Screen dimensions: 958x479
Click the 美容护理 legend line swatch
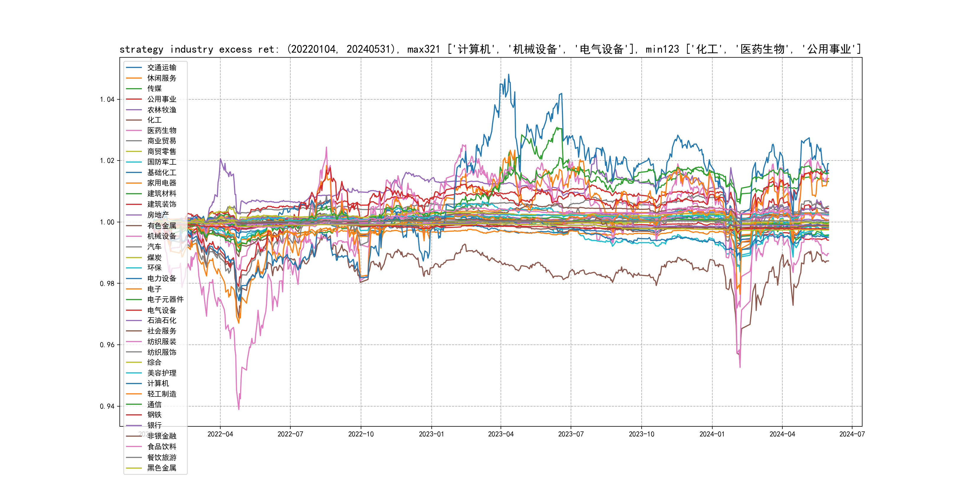tap(134, 373)
